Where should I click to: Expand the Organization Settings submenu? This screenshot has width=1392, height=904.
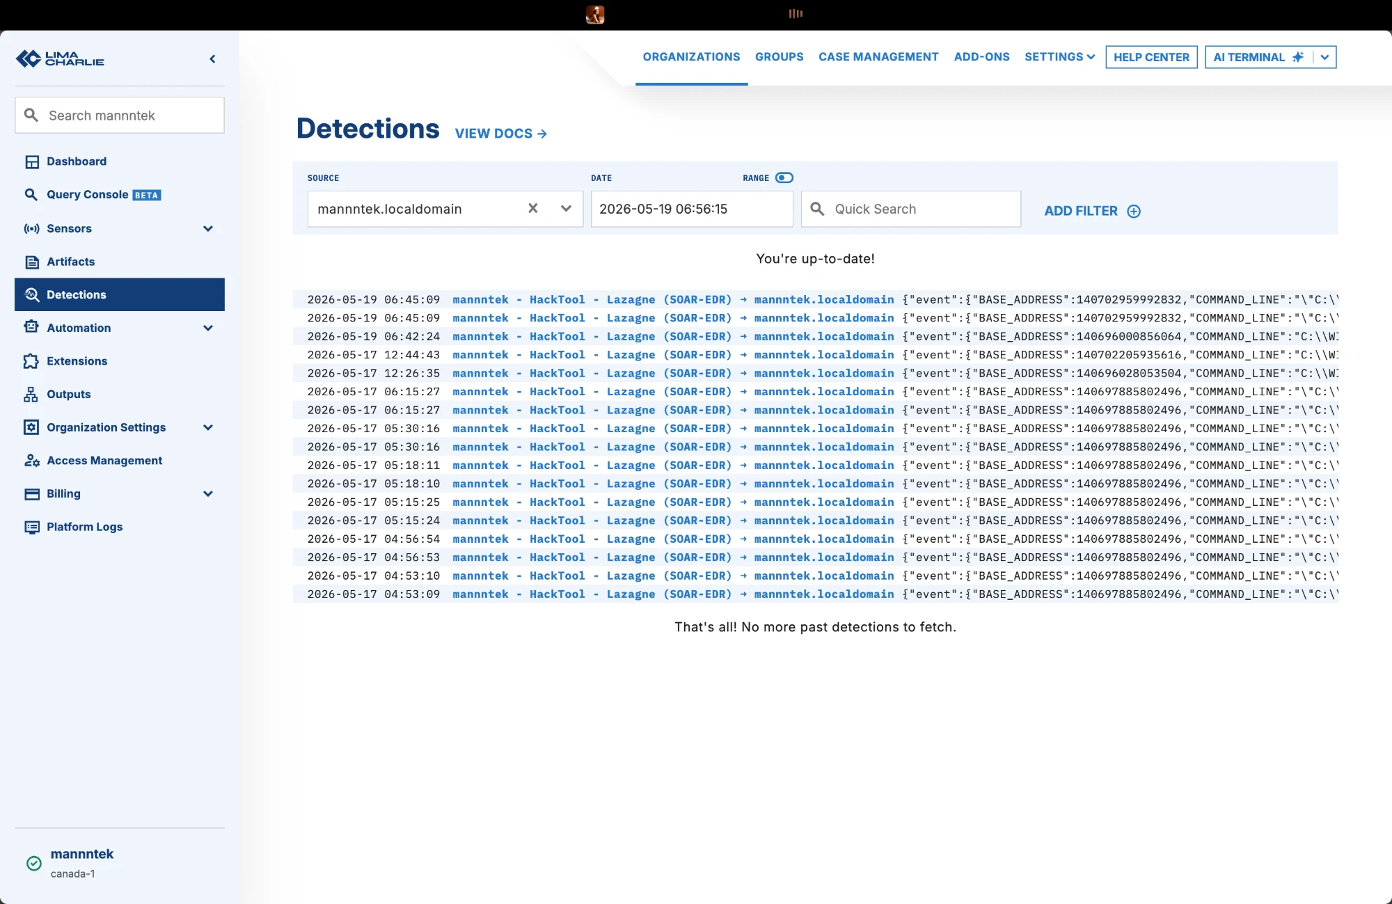pyautogui.click(x=207, y=427)
